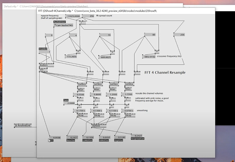
Task: Toggle the Enabled value box
Action: tap(45, 52)
